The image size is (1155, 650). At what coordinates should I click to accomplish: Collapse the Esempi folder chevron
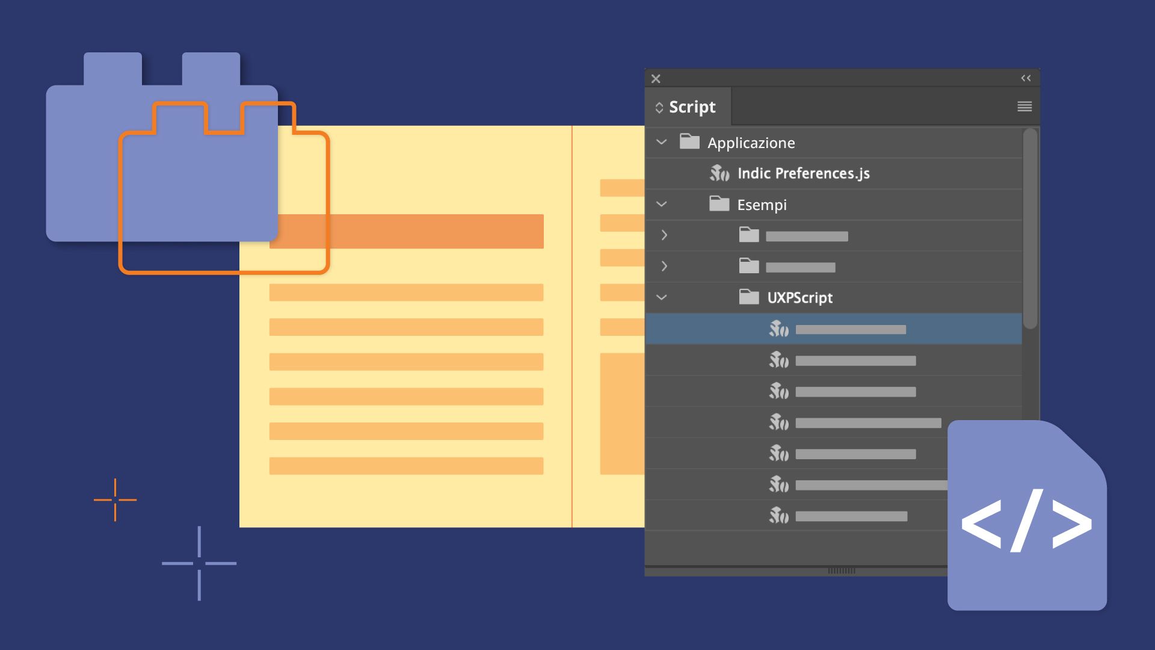[x=662, y=204]
